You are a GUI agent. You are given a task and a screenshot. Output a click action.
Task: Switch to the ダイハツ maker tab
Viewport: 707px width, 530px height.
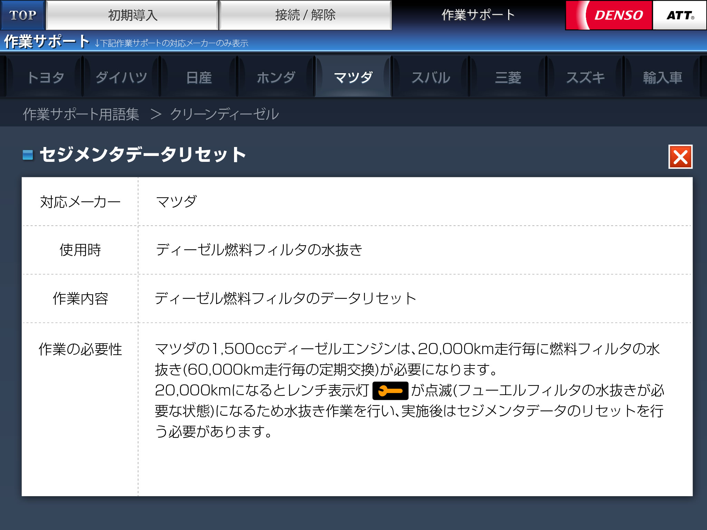(122, 77)
